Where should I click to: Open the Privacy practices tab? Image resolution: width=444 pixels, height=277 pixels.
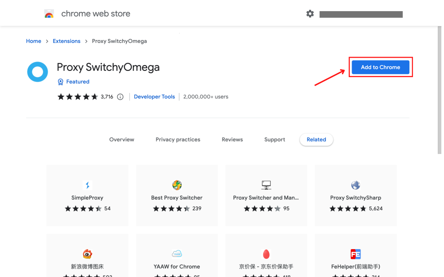pos(178,139)
